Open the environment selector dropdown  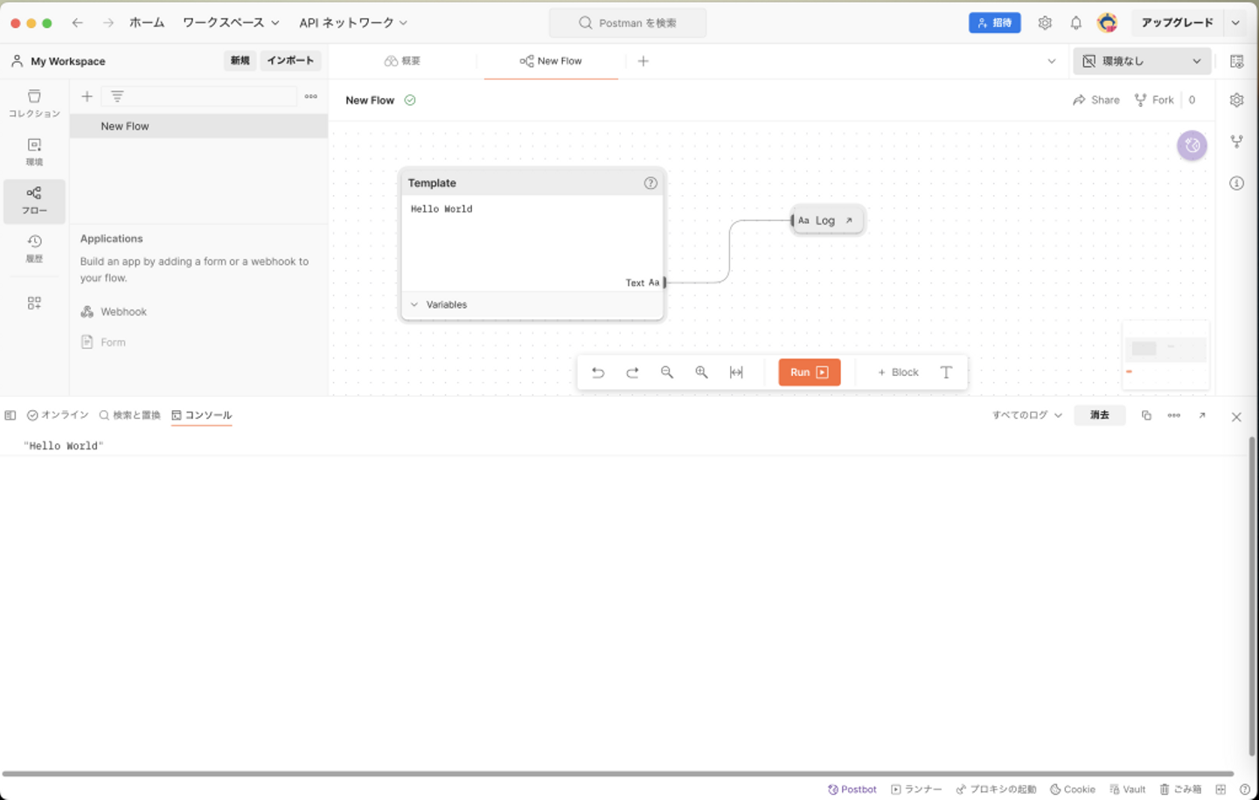pyautogui.click(x=1142, y=61)
